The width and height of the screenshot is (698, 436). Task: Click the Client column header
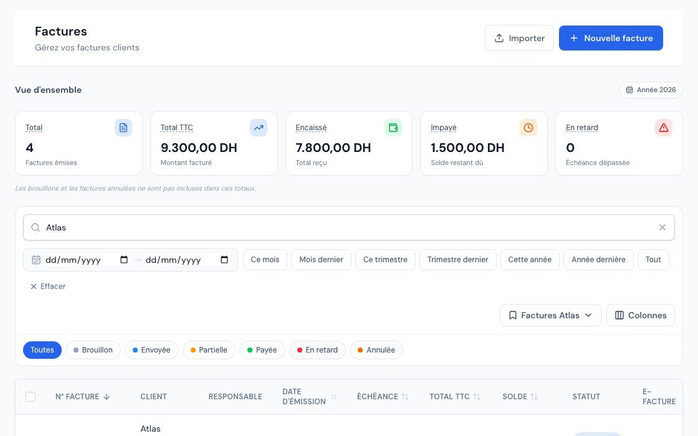(x=153, y=397)
